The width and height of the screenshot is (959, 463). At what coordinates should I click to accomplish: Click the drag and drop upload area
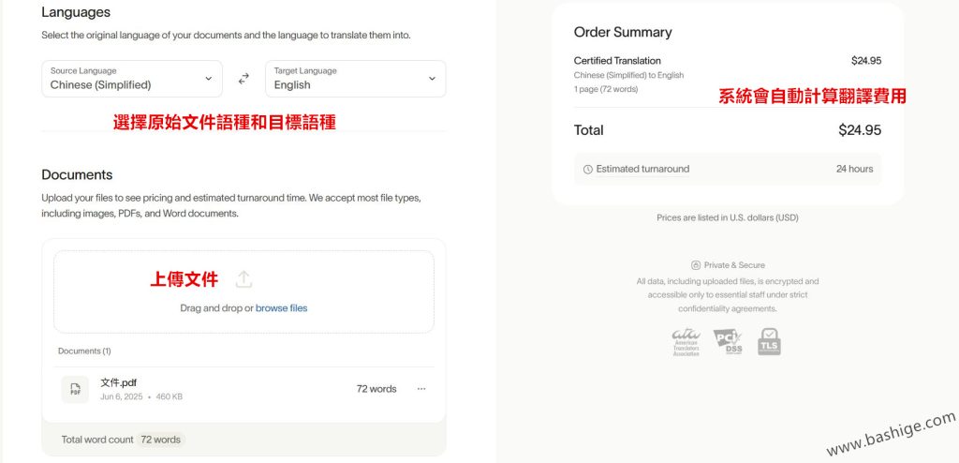tap(244, 291)
